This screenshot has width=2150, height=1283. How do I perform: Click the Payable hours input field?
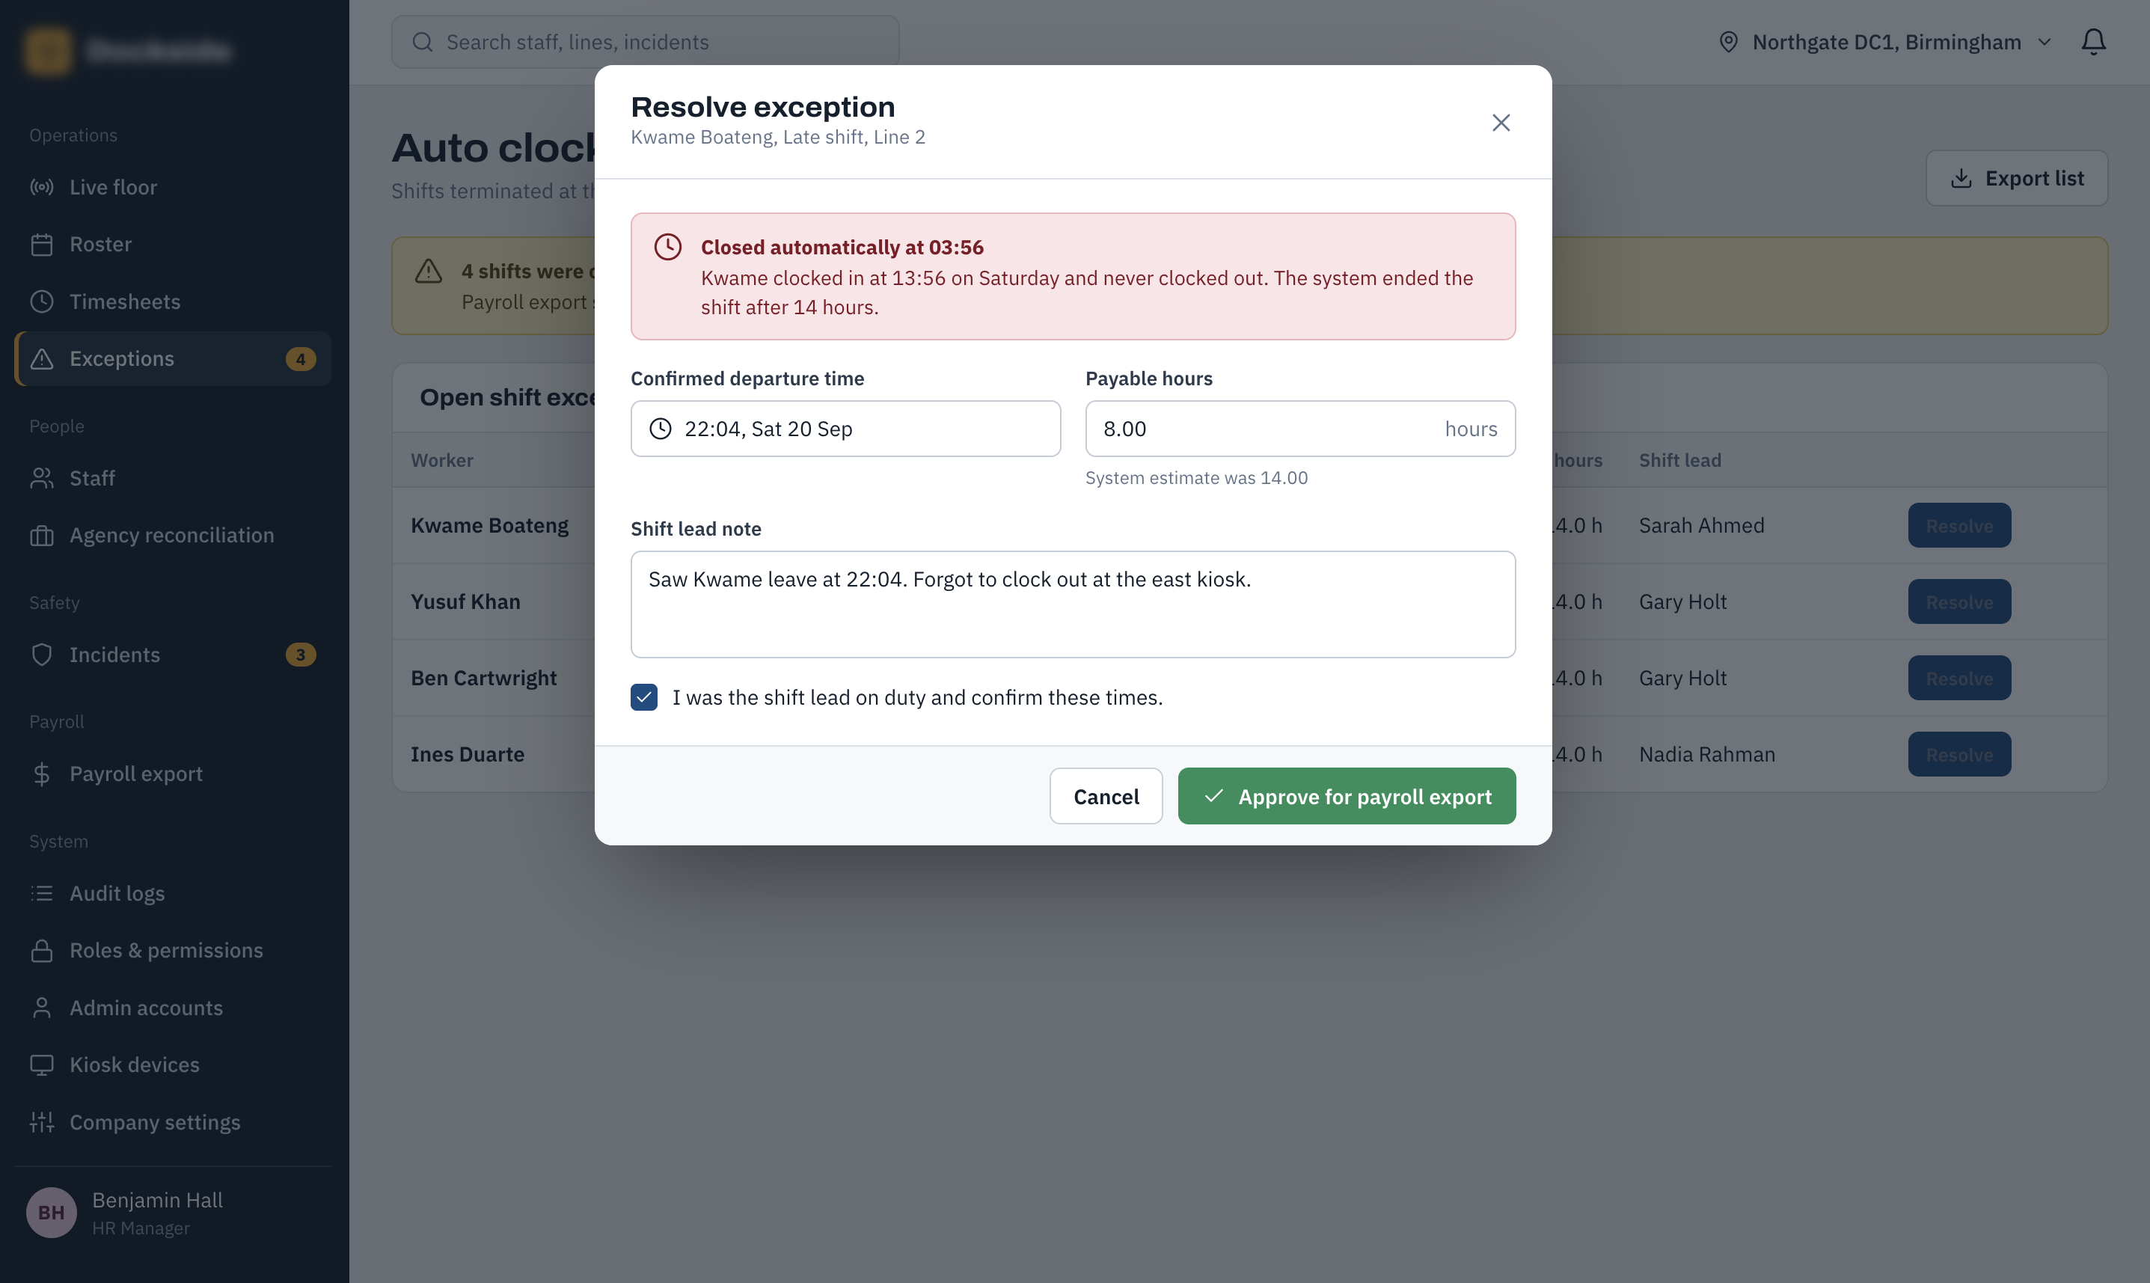[x=1299, y=429]
